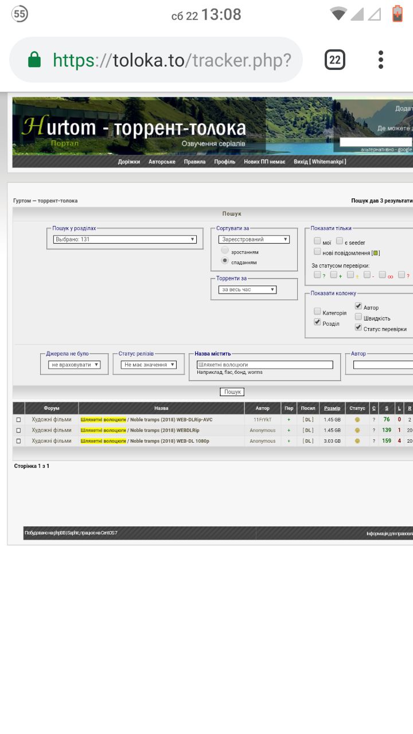Download [DL] for WEBDLRip row

click(308, 430)
